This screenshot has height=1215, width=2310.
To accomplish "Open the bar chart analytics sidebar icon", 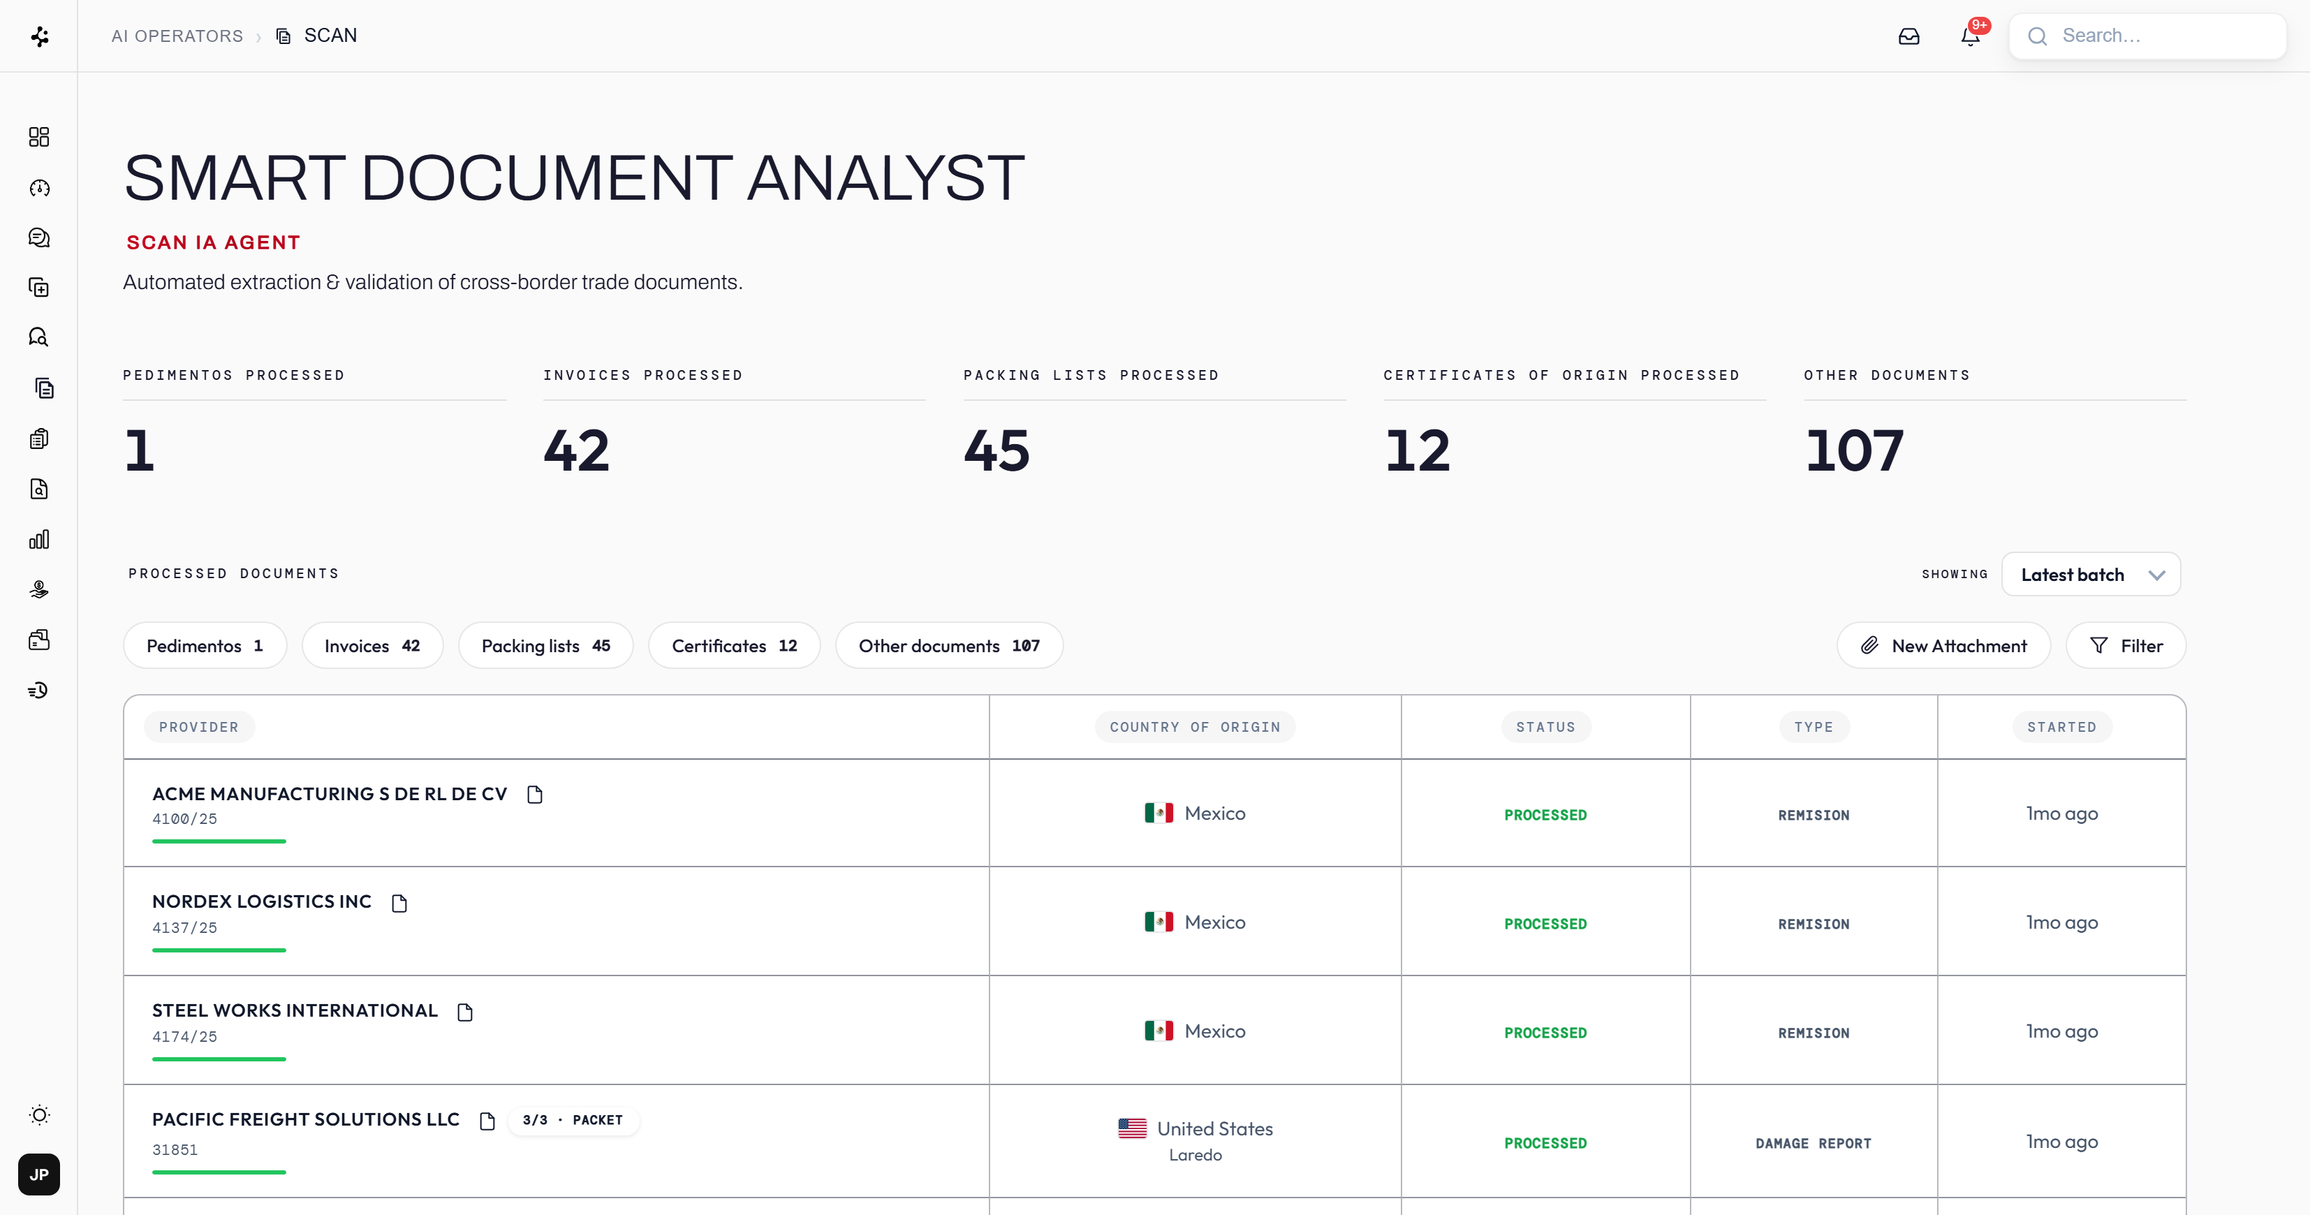I will click(38, 539).
